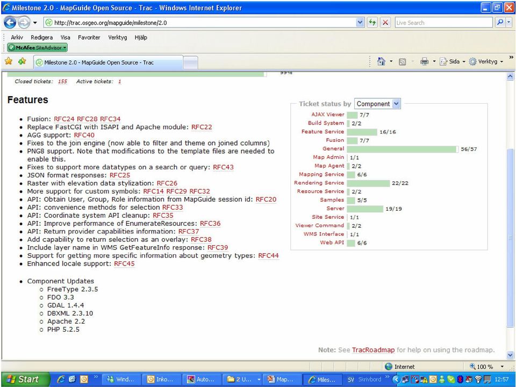Open the RFC24 link
Viewport: 516px width, 387px height.
(64, 119)
